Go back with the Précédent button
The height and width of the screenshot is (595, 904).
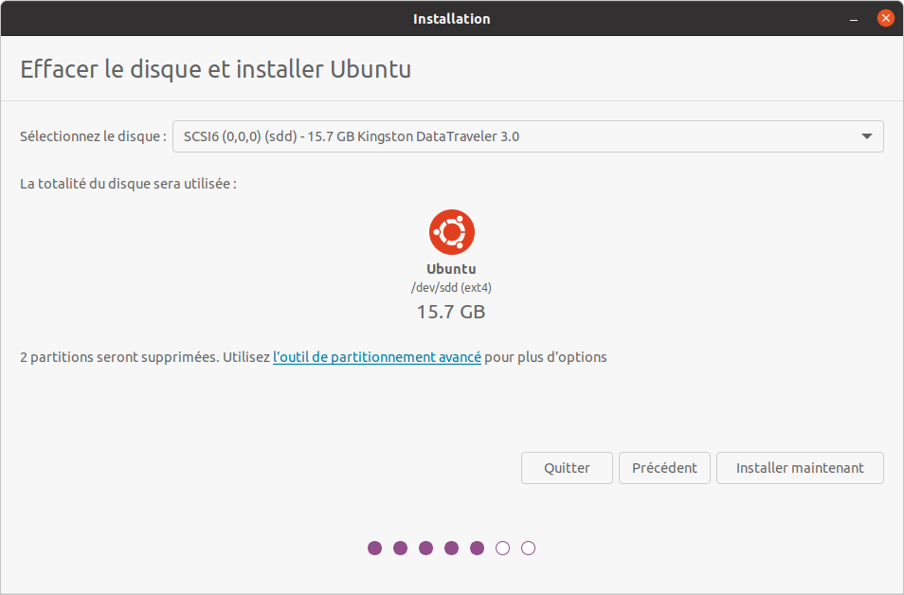[x=664, y=468]
